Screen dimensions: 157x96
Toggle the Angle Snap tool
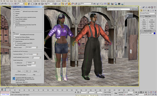coord(69,4)
